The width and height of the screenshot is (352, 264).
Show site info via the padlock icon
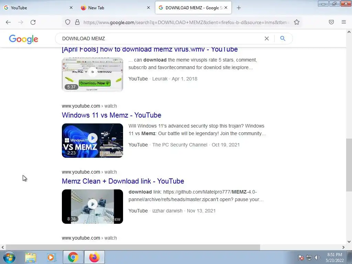[x=77, y=22]
